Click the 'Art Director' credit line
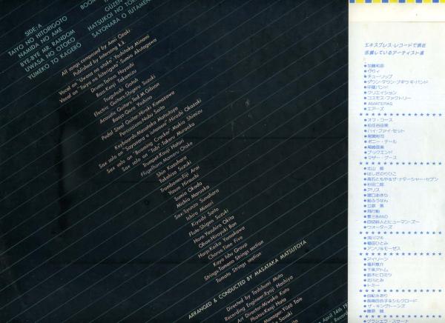Image resolution: width=445 pixels, height=323 pixels. pos(263,305)
